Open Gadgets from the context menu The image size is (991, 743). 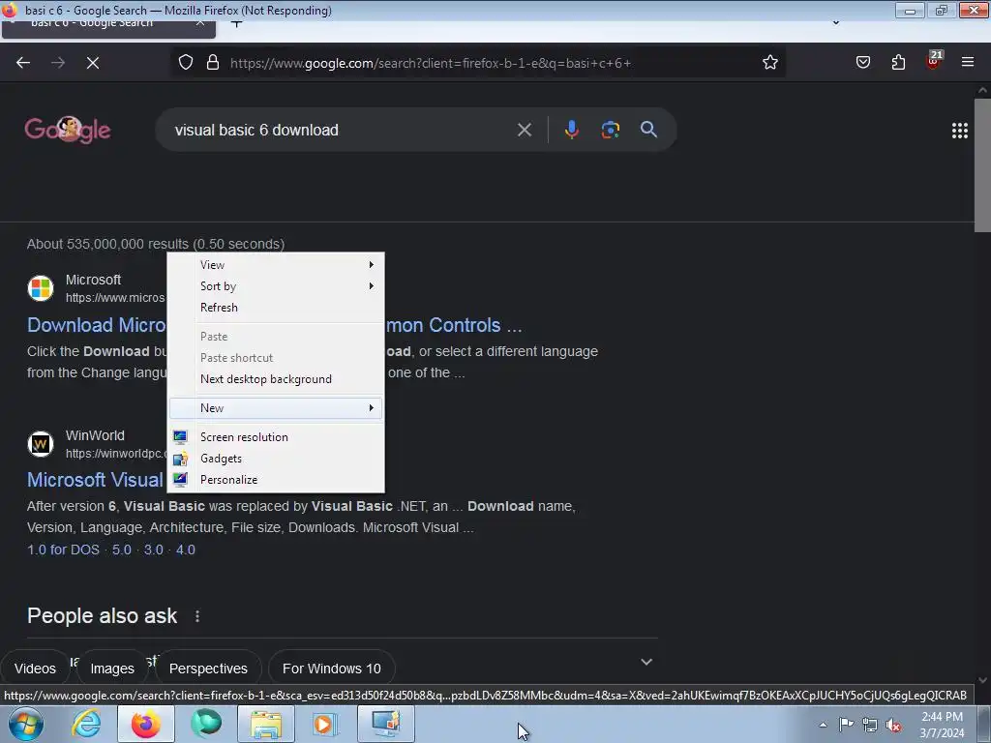click(276, 459)
